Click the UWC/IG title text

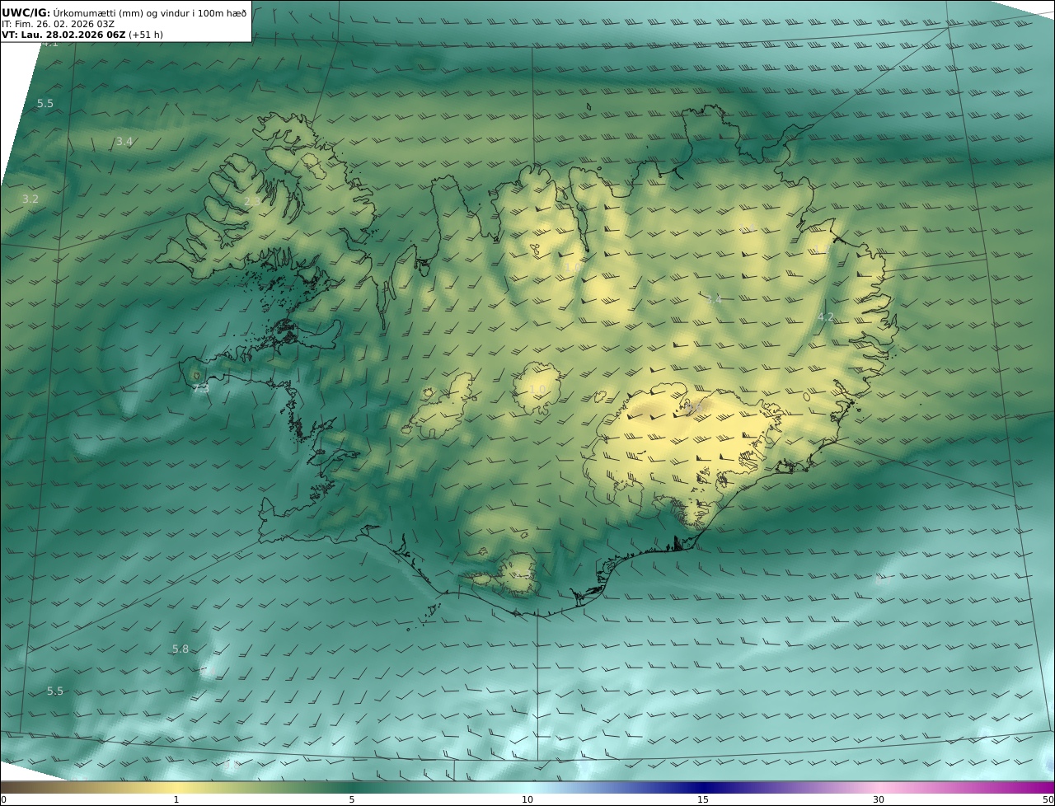pyautogui.click(x=26, y=13)
